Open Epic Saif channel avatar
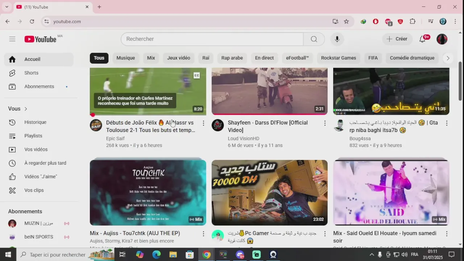The width and height of the screenshot is (464, 261). pos(96,125)
